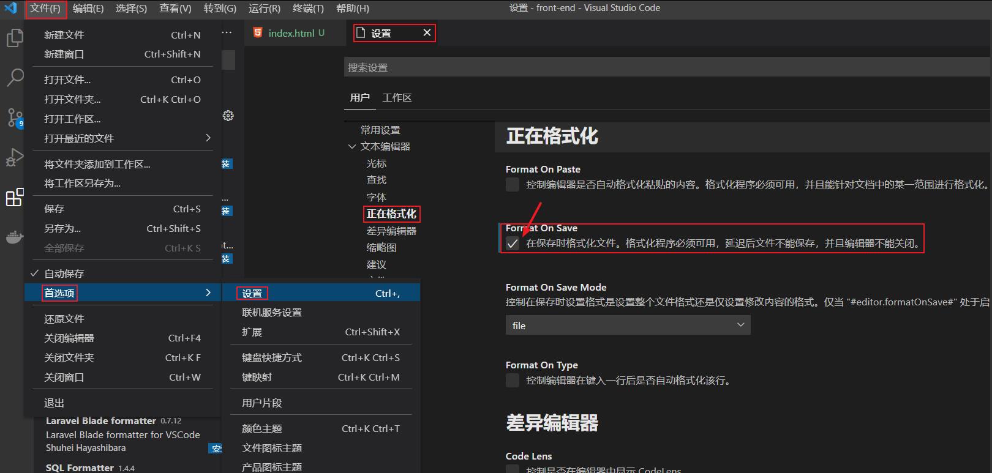Image resolution: width=992 pixels, height=473 pixels.
Task: Open the 帮助(H) menu
Action: (353, 9)
